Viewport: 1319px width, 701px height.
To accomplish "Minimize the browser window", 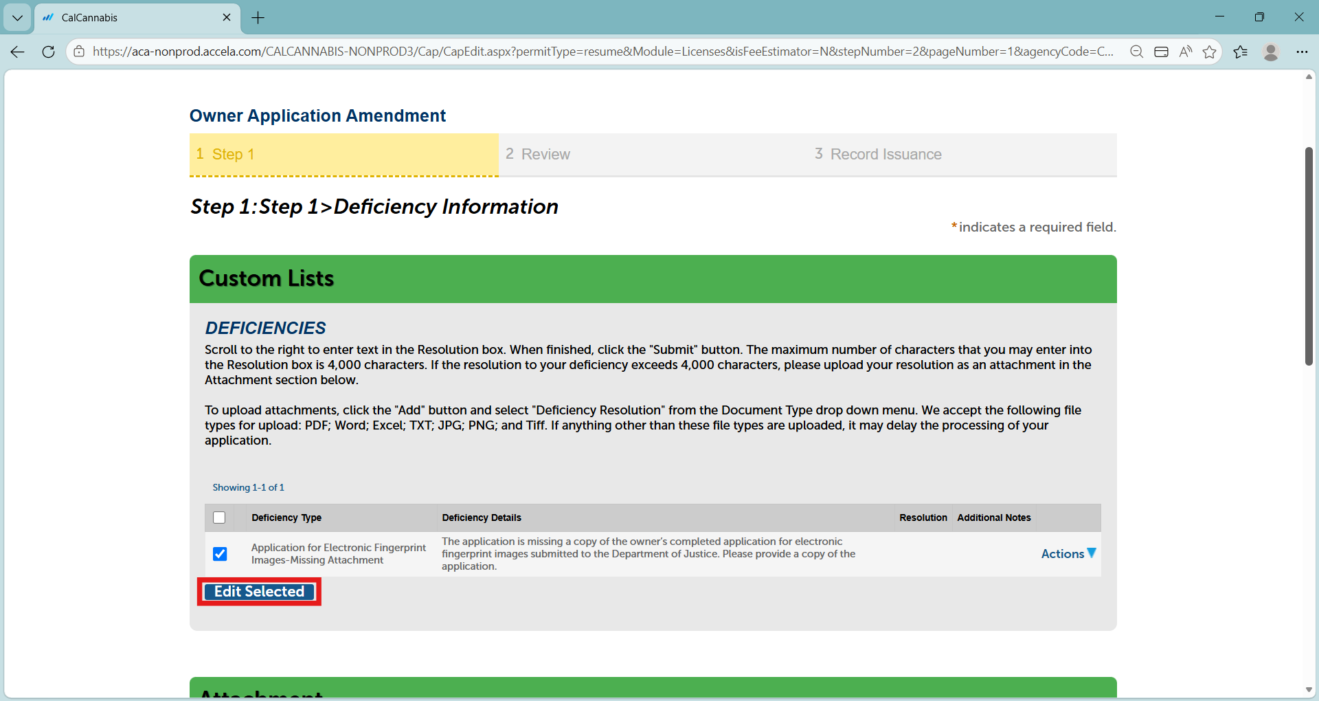I will coord(1219,17).
